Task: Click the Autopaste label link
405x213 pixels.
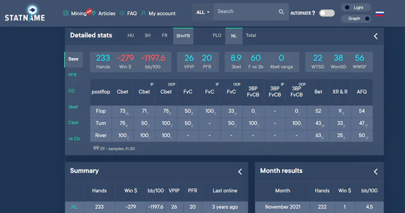Action: (301, 13)
